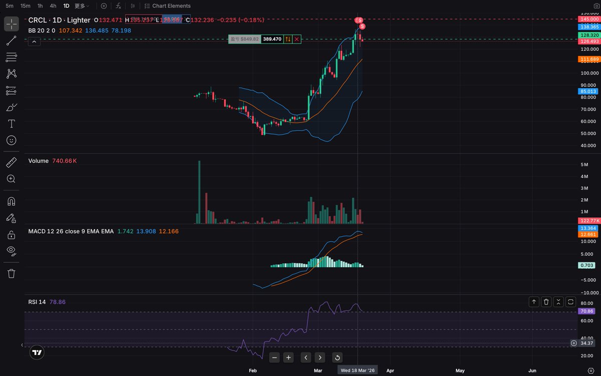Collapse the indicator legend chevron
The image size is (601, 376).
click(34, 42)
